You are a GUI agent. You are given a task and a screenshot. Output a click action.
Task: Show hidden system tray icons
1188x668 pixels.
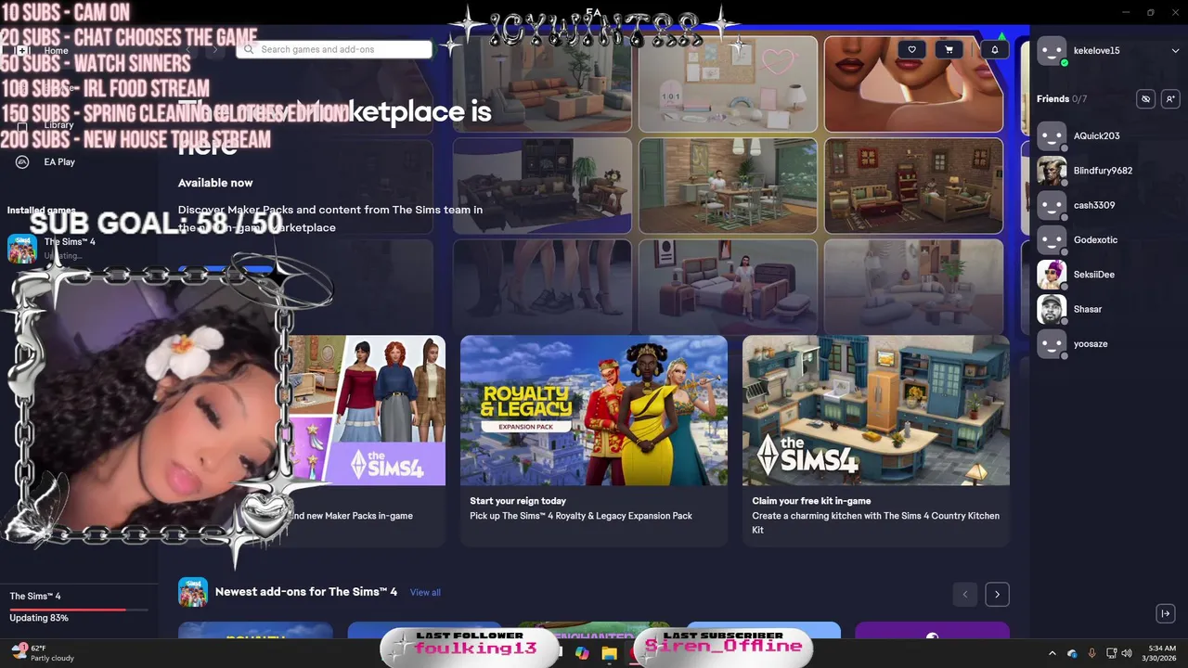click(x=1052, y=653)
